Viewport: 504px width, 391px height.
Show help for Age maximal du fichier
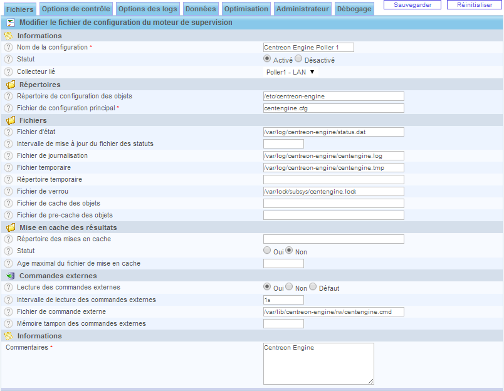[8, 263]
